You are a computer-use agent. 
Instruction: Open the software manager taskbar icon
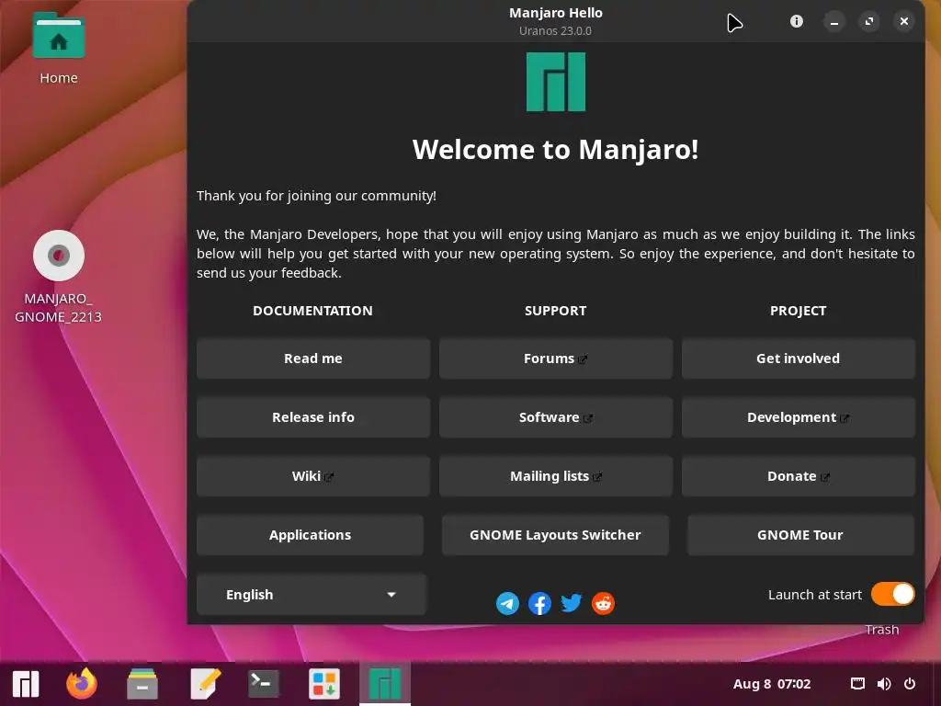coord(324,684)
